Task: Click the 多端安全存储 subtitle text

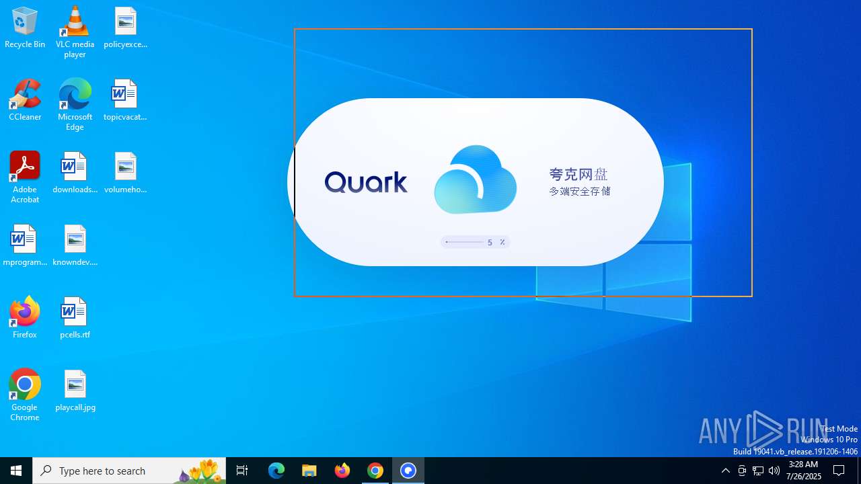Action: pos(579,192)
